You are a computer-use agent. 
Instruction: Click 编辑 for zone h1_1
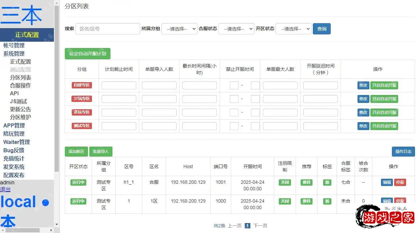click(x=387, y=182)
